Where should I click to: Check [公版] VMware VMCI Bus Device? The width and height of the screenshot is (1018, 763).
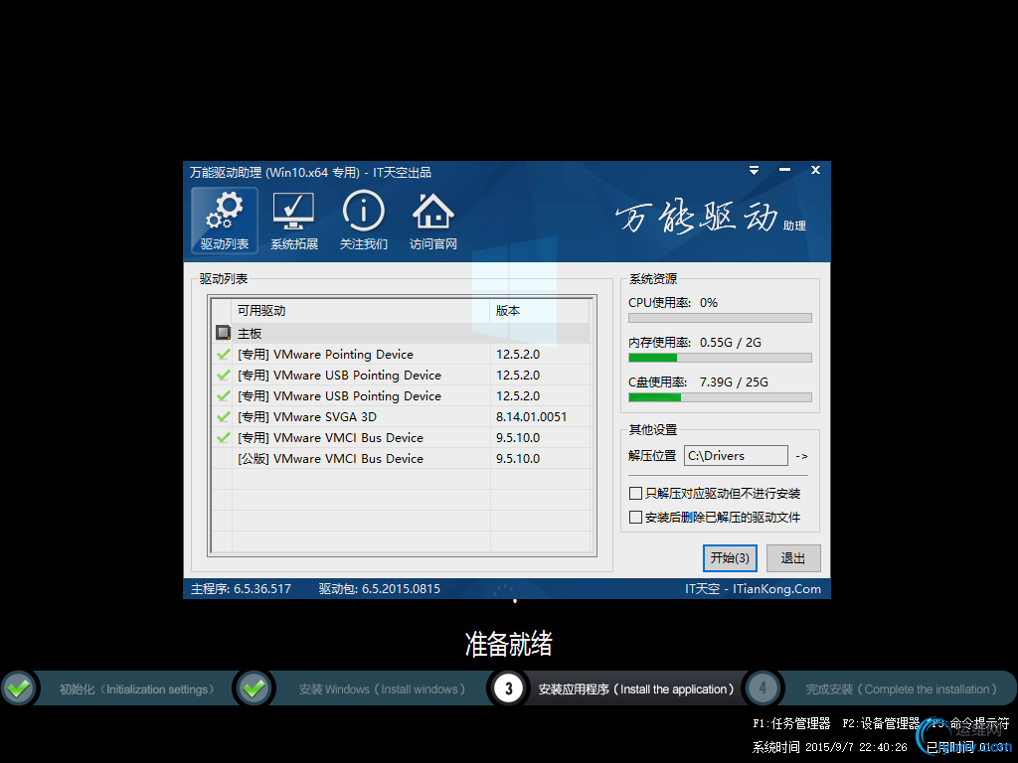[223, 458]
